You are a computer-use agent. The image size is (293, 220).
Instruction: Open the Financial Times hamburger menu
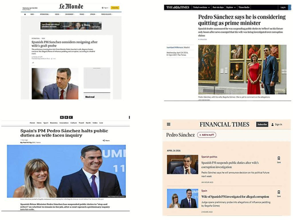pos(168,124)
